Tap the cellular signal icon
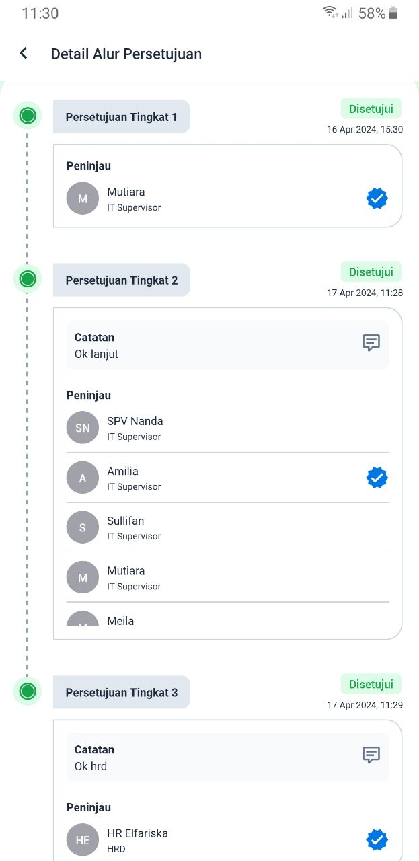Viewport: 419px width, 861px height. (x=346, y=13)
